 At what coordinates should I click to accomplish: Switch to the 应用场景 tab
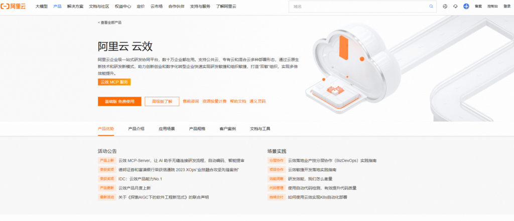167,129
